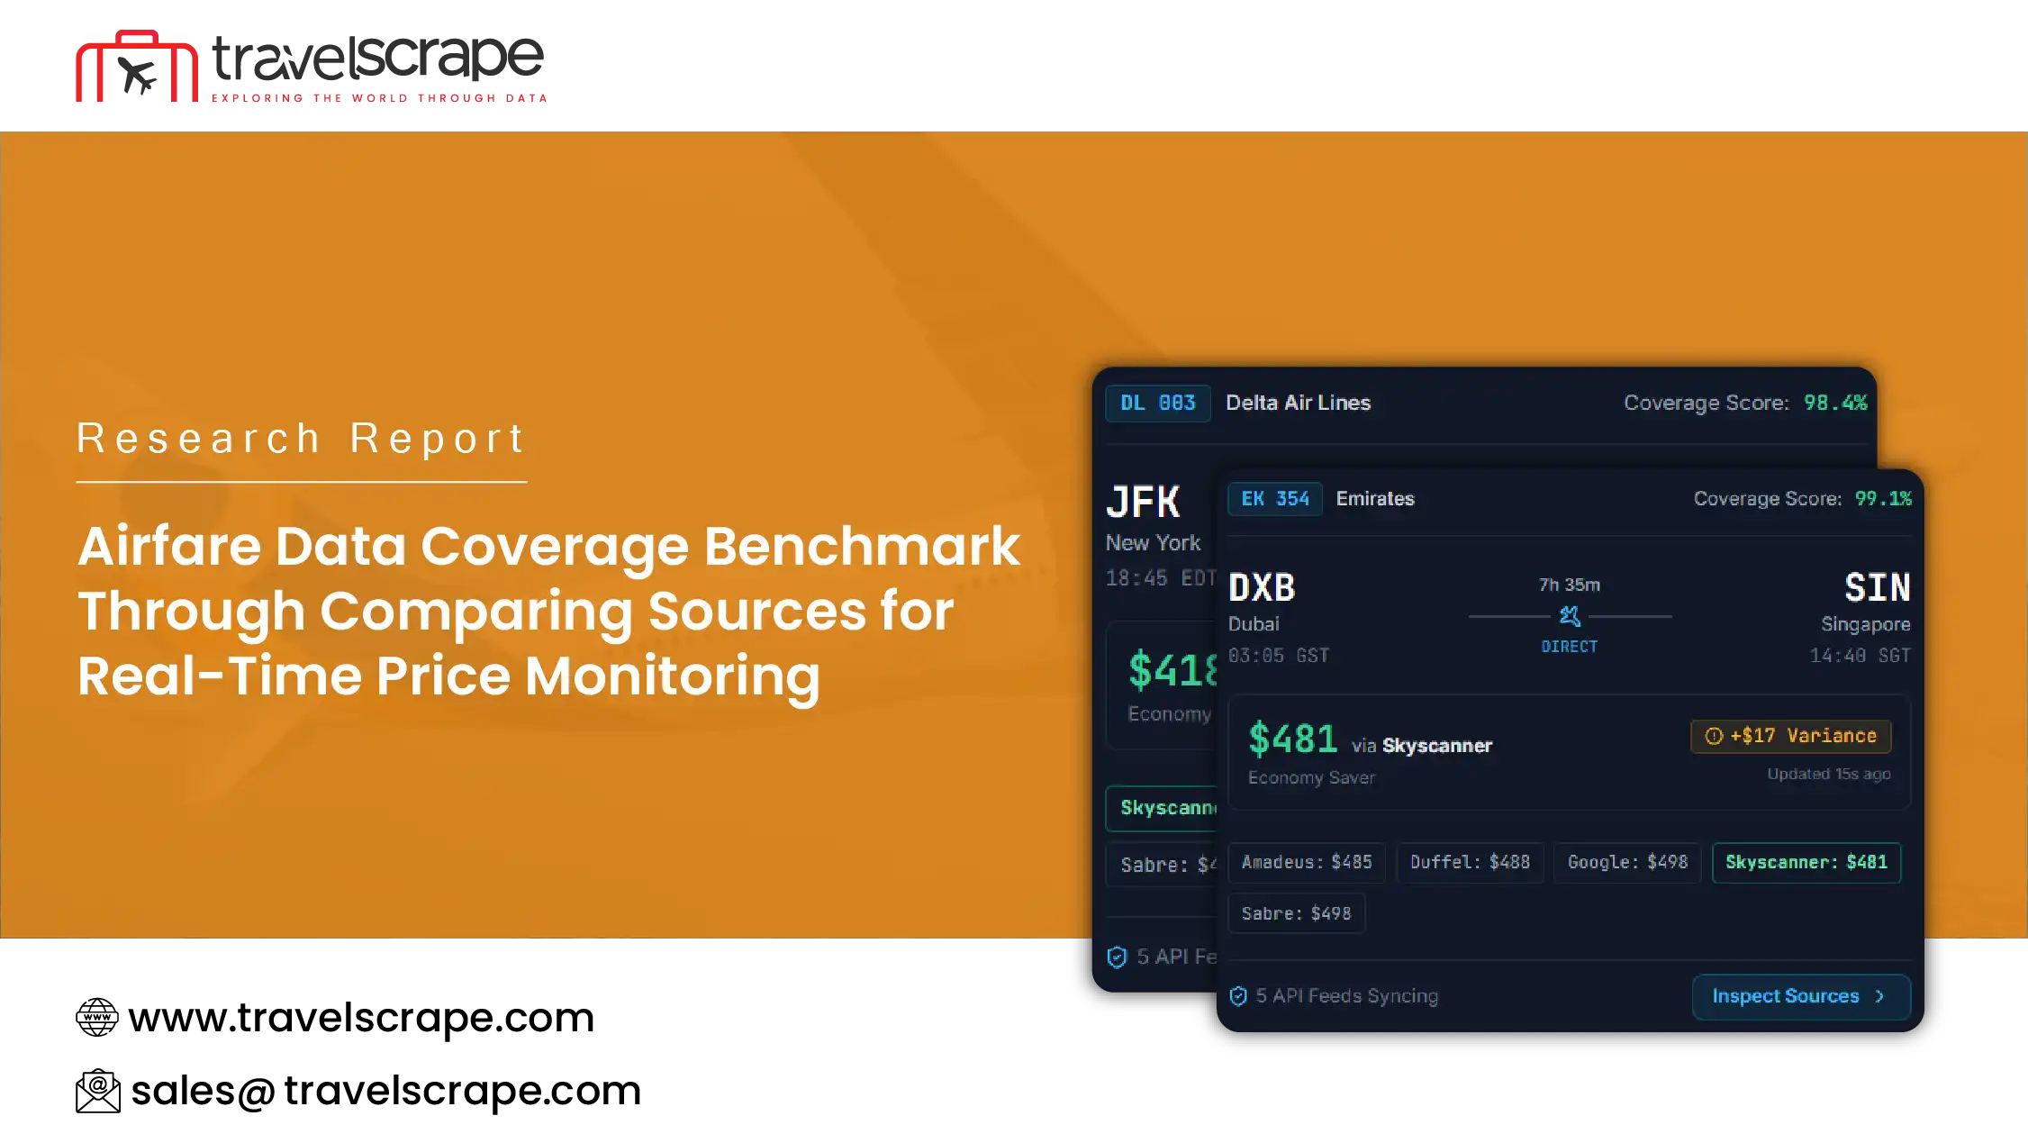Select the Amadeus: $485 source chip
Image resolution: width=2028 pixels, height=1143 pixels.
pos(1307,862)
